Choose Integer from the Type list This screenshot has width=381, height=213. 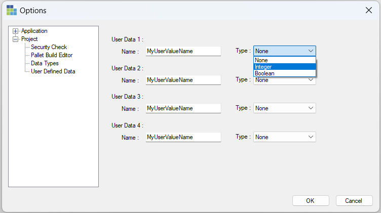click(284, 67)
